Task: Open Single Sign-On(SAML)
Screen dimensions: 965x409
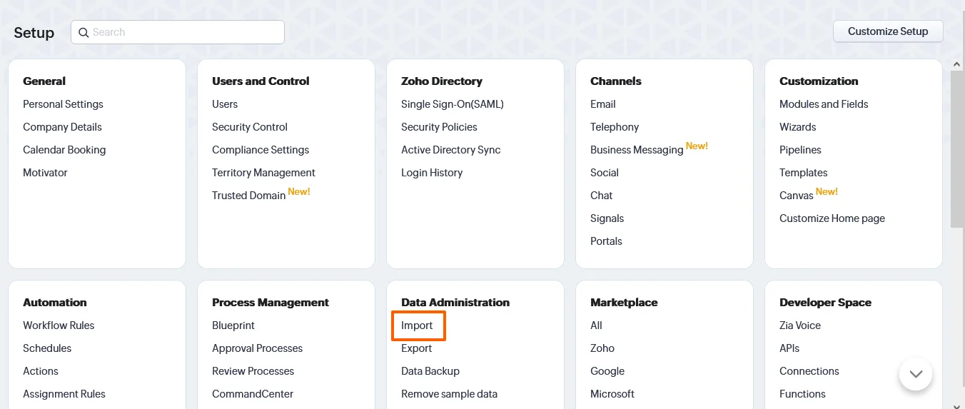Action: point(453,104)
